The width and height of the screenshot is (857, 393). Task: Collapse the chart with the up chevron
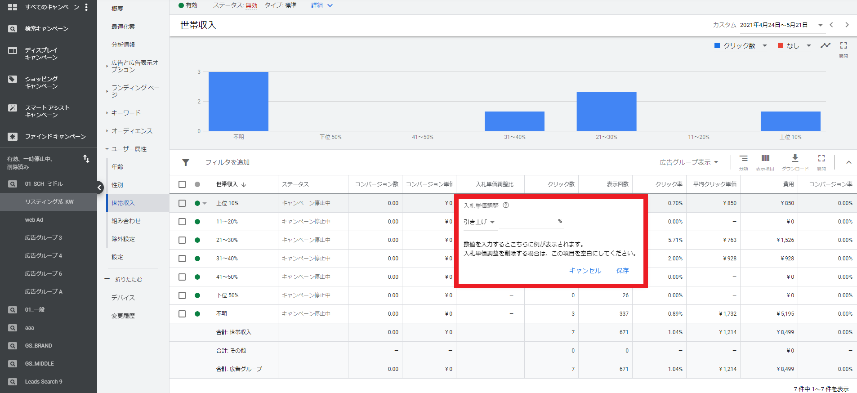849,162
